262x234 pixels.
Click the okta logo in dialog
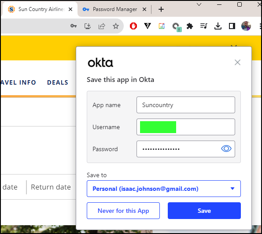click(100, 63)
